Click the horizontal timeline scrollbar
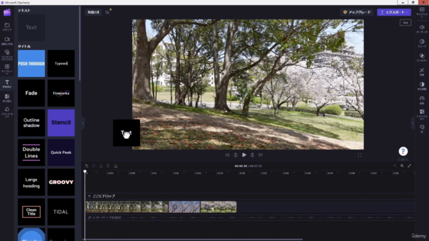Image resolution: width=429 pixels, height=241 pixels. pos(193,240)
